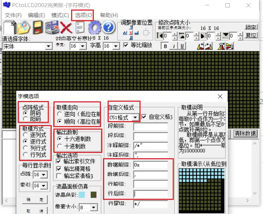Click the open file folder icon
The height and width of the screenshot is (214, 263).
click(24, 27)
